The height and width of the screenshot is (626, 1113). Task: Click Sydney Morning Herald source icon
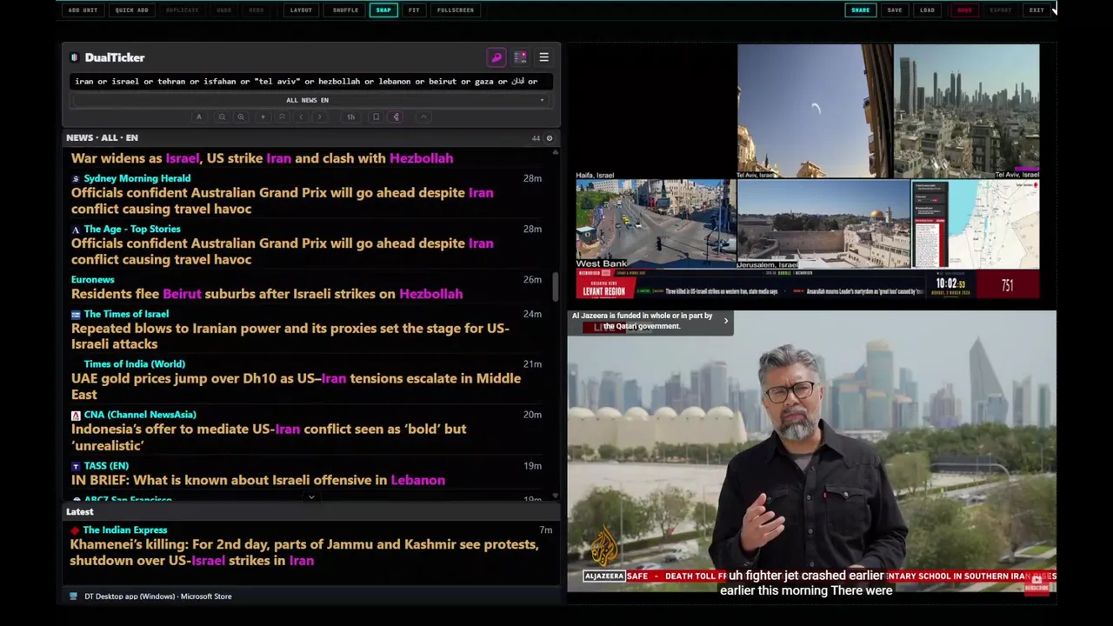tap(76, 178)
